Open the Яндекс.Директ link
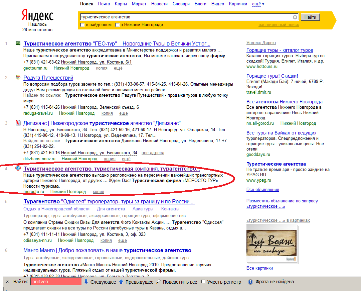 pos(261,43)
